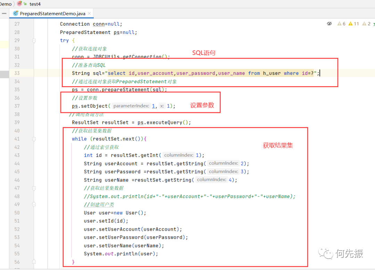The height and width of the screenshot is (270, 375).
Task: Click user.setId(id) on line 51
Action: (x=106, y=221)
